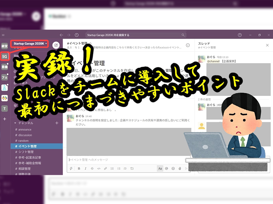273x204 pixels.
Task: Open channel details with the info icon
Action: (188, 44)
